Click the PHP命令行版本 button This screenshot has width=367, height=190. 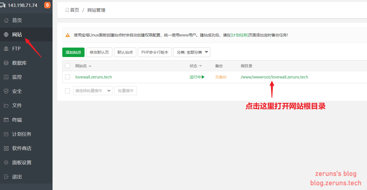click(155, 52)
